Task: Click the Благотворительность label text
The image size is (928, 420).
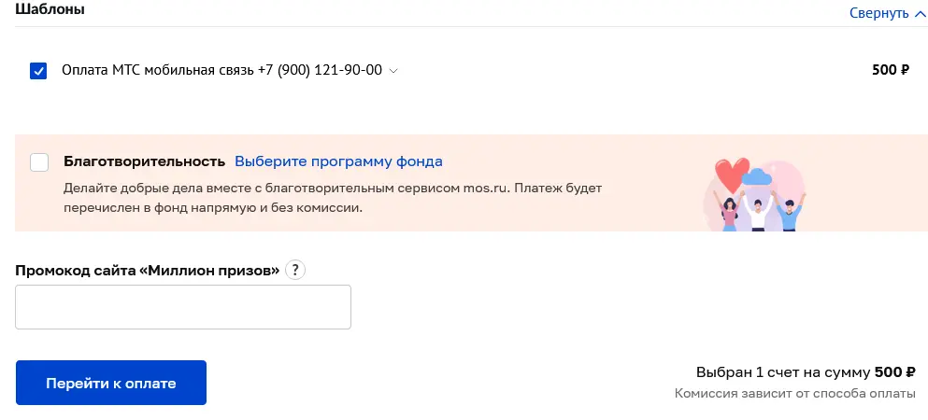Action: [145, 161]
